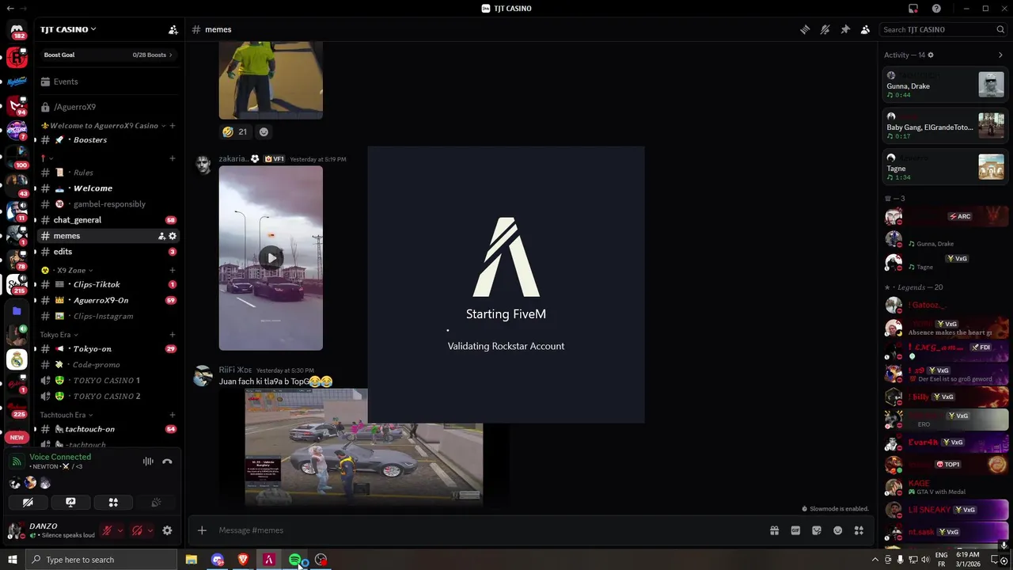This screenshot has height=570, width=1013.
Task: Open the Clips-Tiktok channel
Action: tap(108, 284)
